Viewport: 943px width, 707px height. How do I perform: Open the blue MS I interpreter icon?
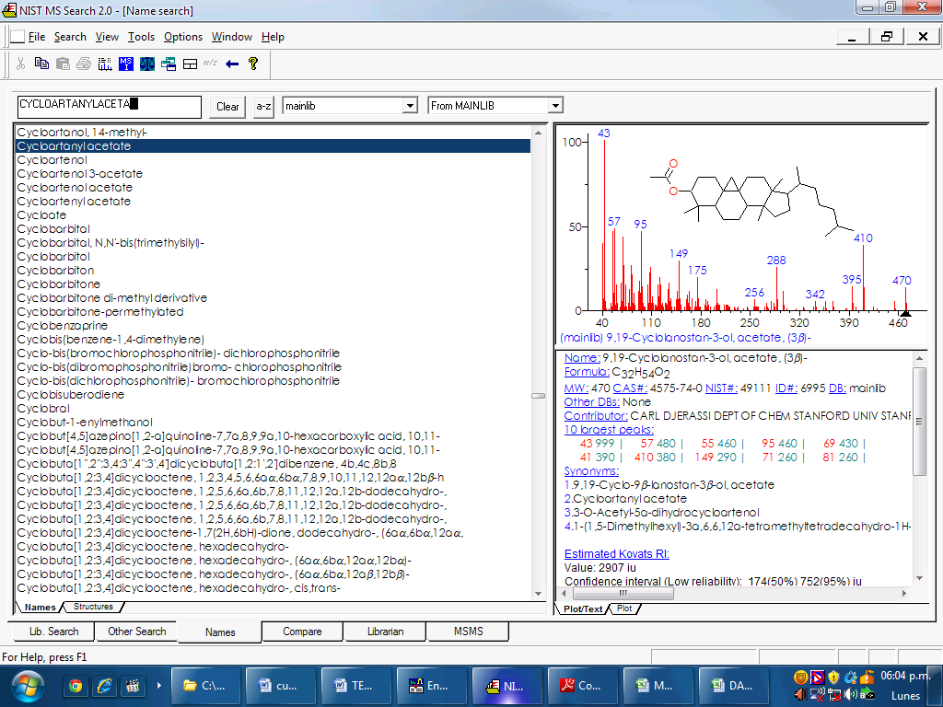tap(125, 64)
